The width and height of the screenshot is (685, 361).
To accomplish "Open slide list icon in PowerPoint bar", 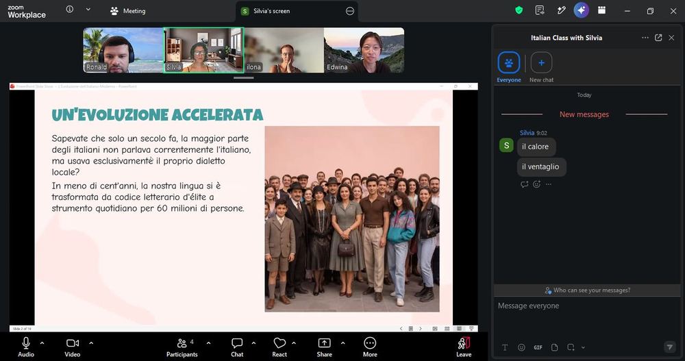I will (410, 329).
